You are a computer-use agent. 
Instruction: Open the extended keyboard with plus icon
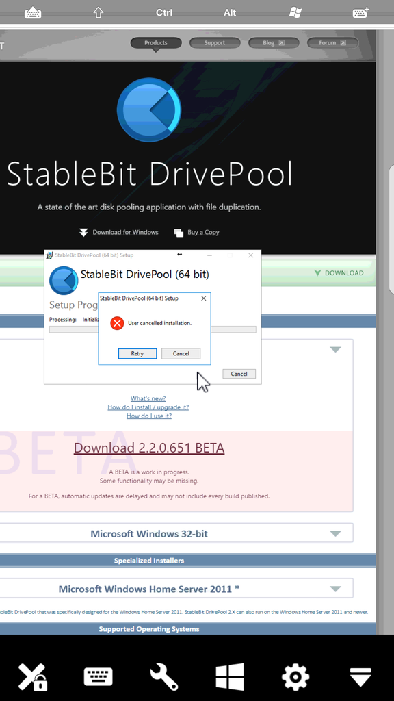tap(360, 12)
